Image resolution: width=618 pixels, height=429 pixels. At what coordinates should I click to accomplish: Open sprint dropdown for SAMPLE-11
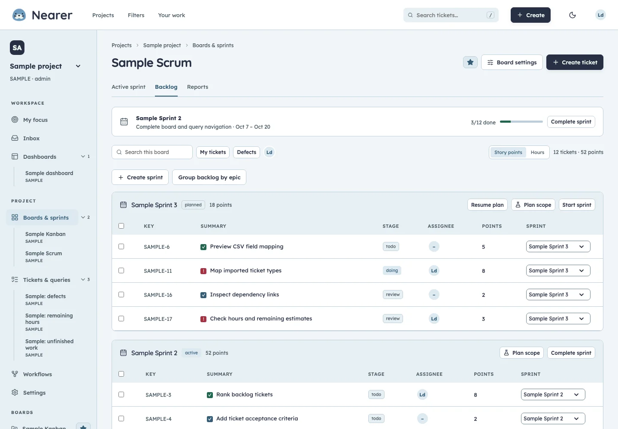coord(558,271)
